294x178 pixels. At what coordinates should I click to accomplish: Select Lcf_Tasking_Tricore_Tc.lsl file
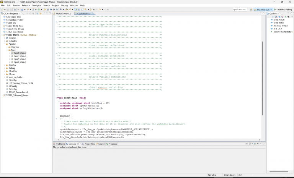21,83
